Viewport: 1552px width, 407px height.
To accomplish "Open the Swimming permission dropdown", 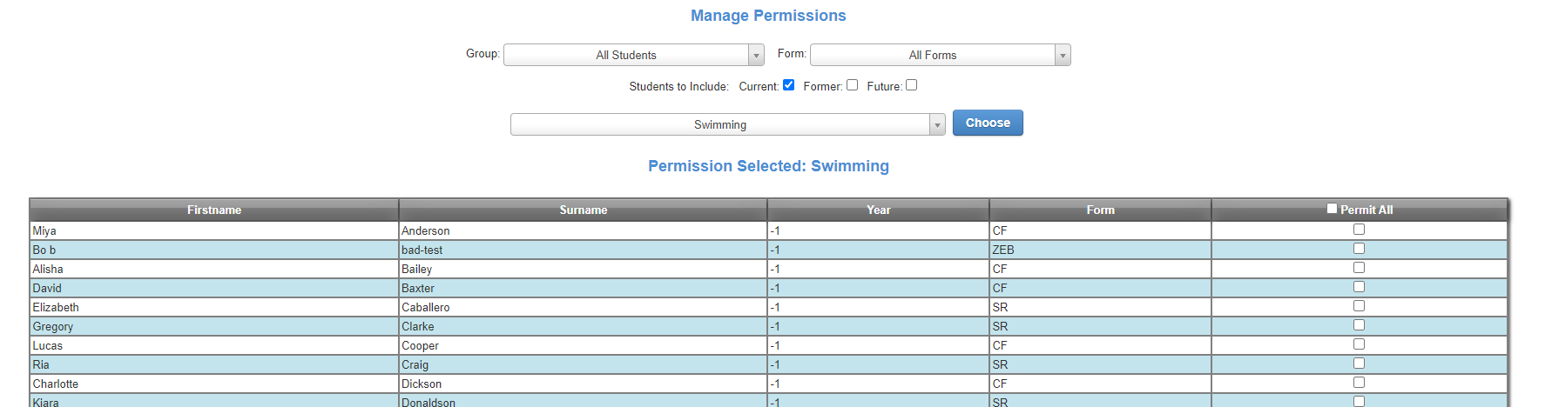I will (727, 124).
